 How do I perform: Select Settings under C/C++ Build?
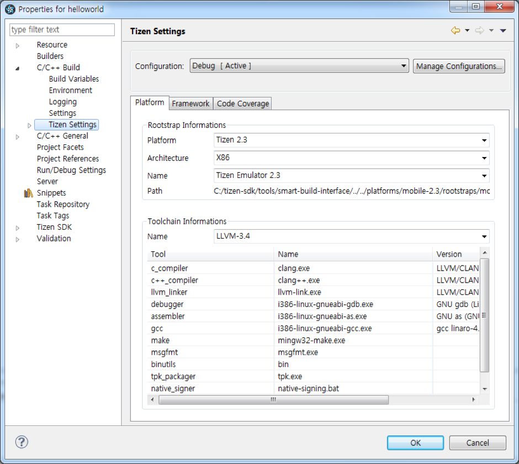62,113
